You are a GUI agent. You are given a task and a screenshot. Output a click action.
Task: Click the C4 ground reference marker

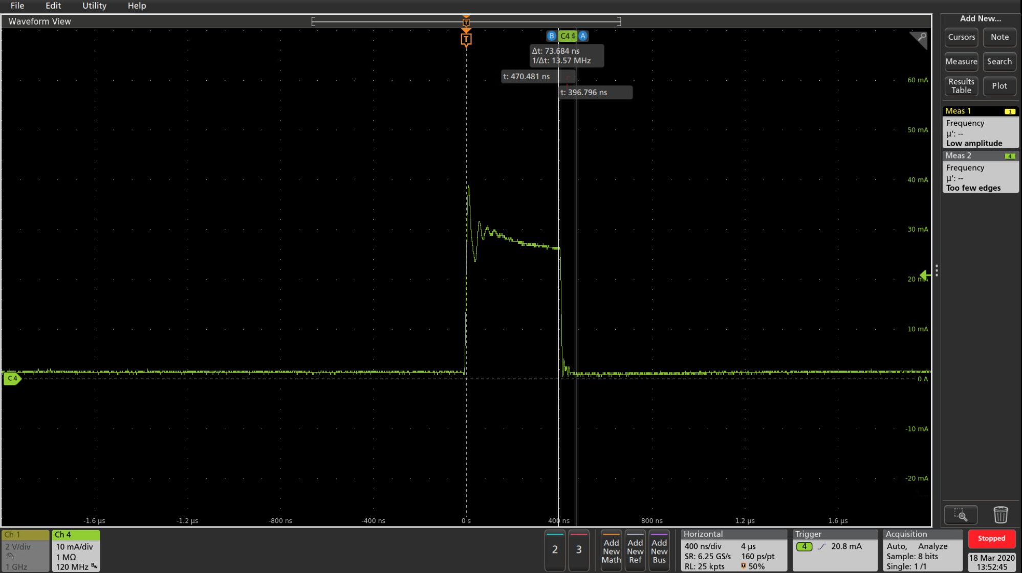pos(12,378)
